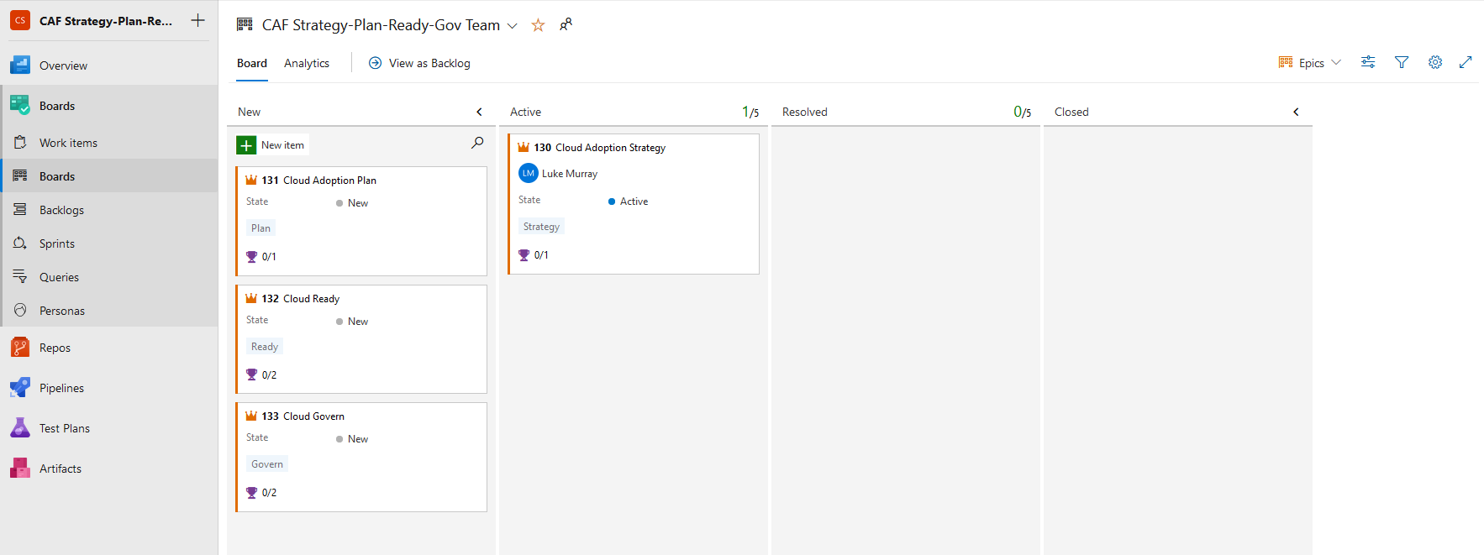1484x555 pixels.
Task: Open Epics backlog level dropdown
Action: coord(1310,63)
